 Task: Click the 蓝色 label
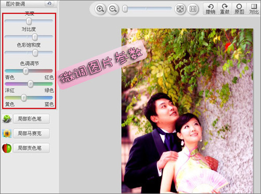pyautogui.click(x=49, y=104)
